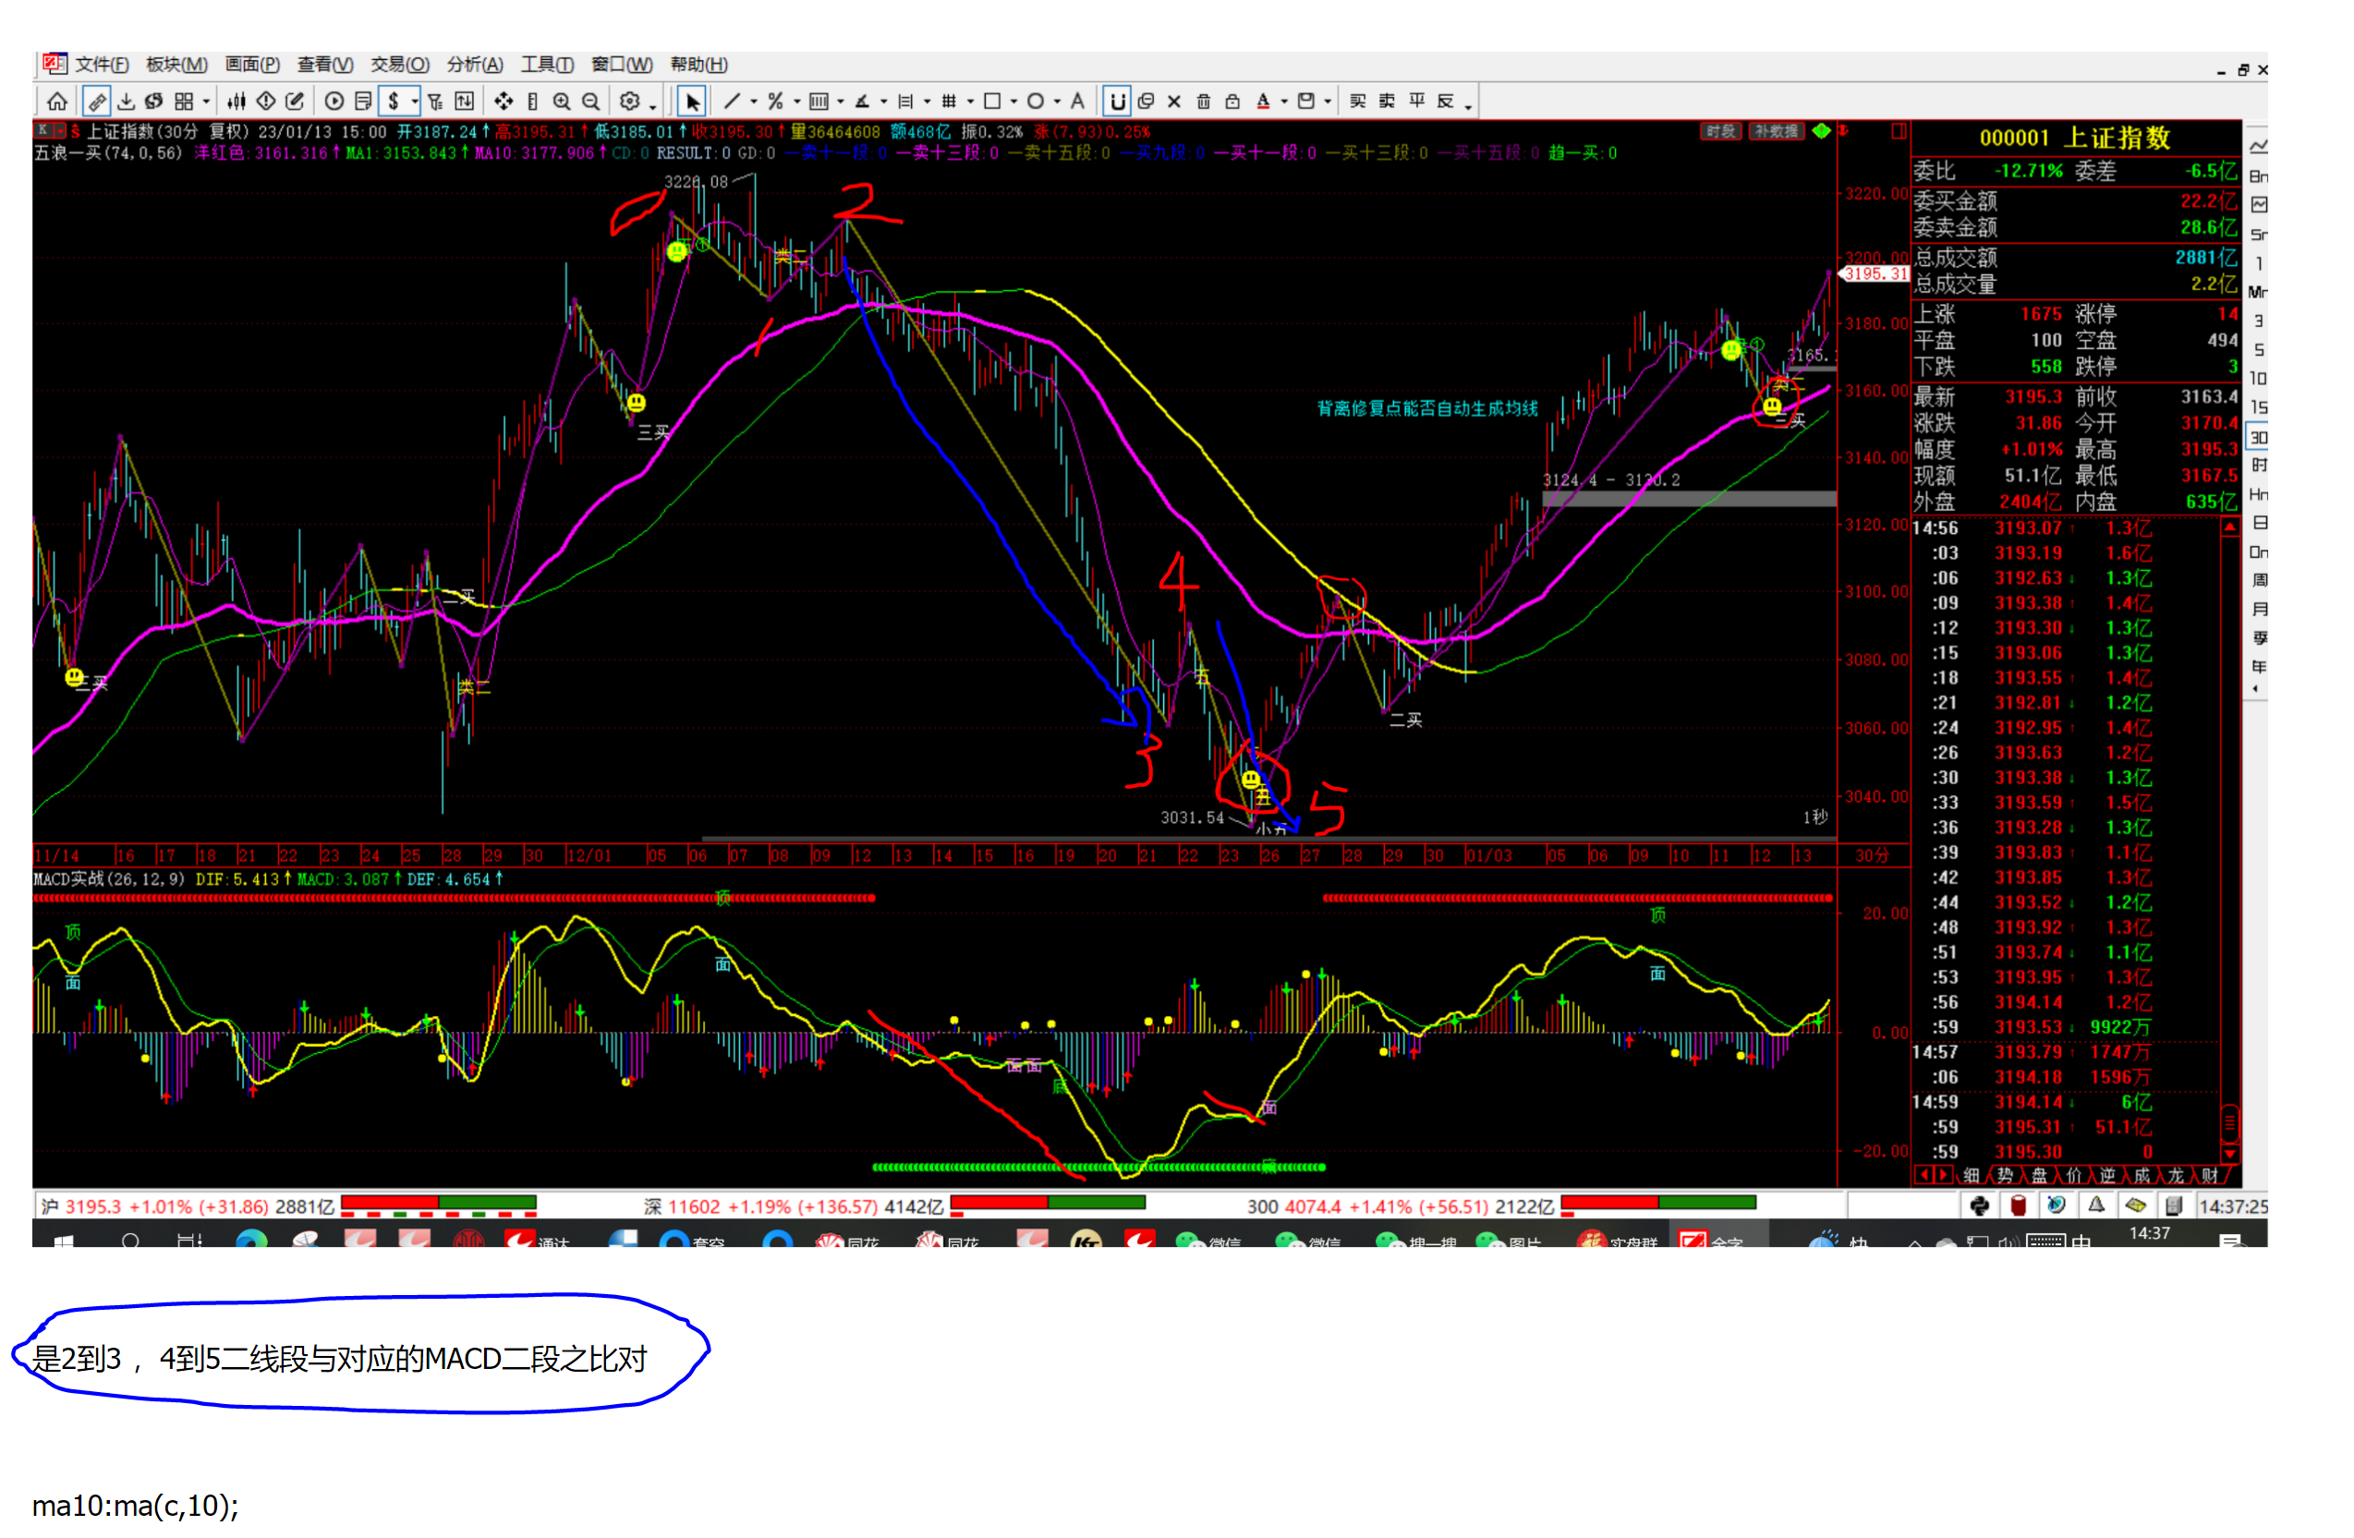
Task: Click the 时段 button above chart
Action: pyautogui.click(x=1720, y=131)
